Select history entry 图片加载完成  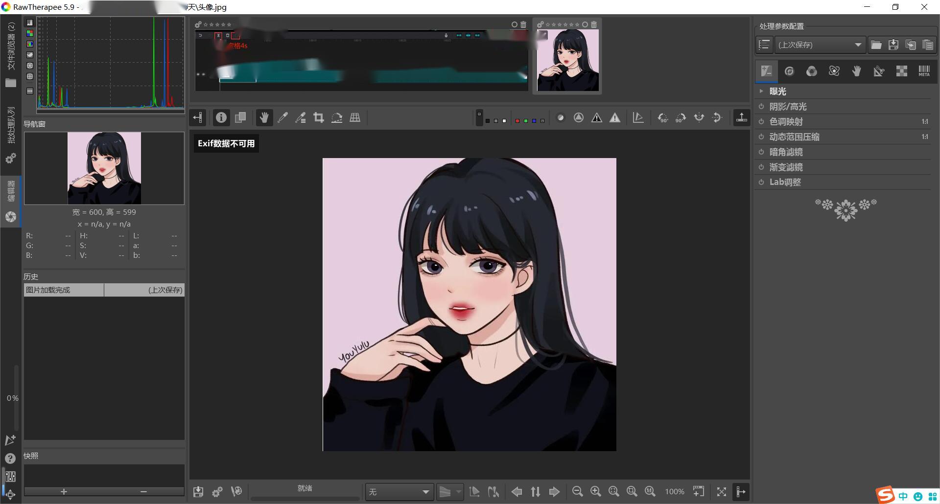[104, 290]
